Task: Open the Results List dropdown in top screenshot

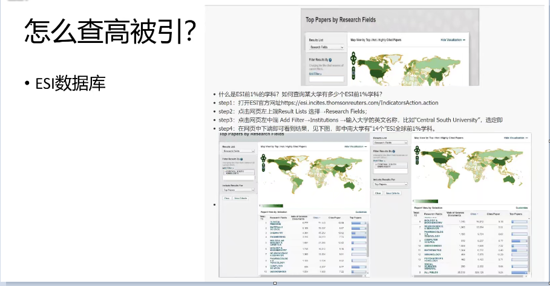Action: pos(326,47)
